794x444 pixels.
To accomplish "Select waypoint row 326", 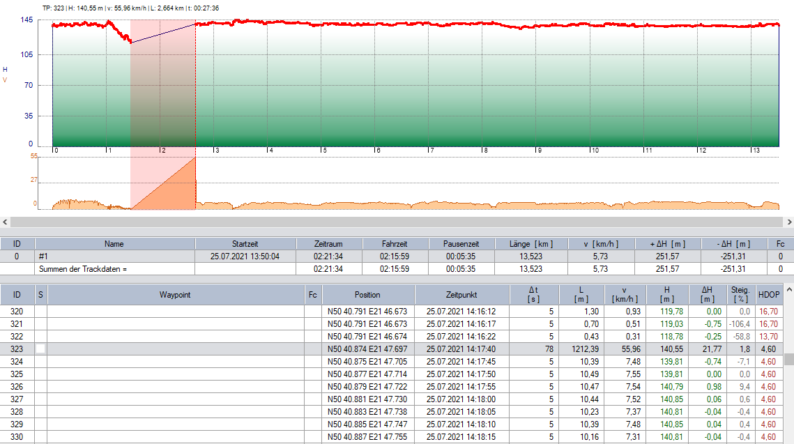I will (x=174, y=386).
